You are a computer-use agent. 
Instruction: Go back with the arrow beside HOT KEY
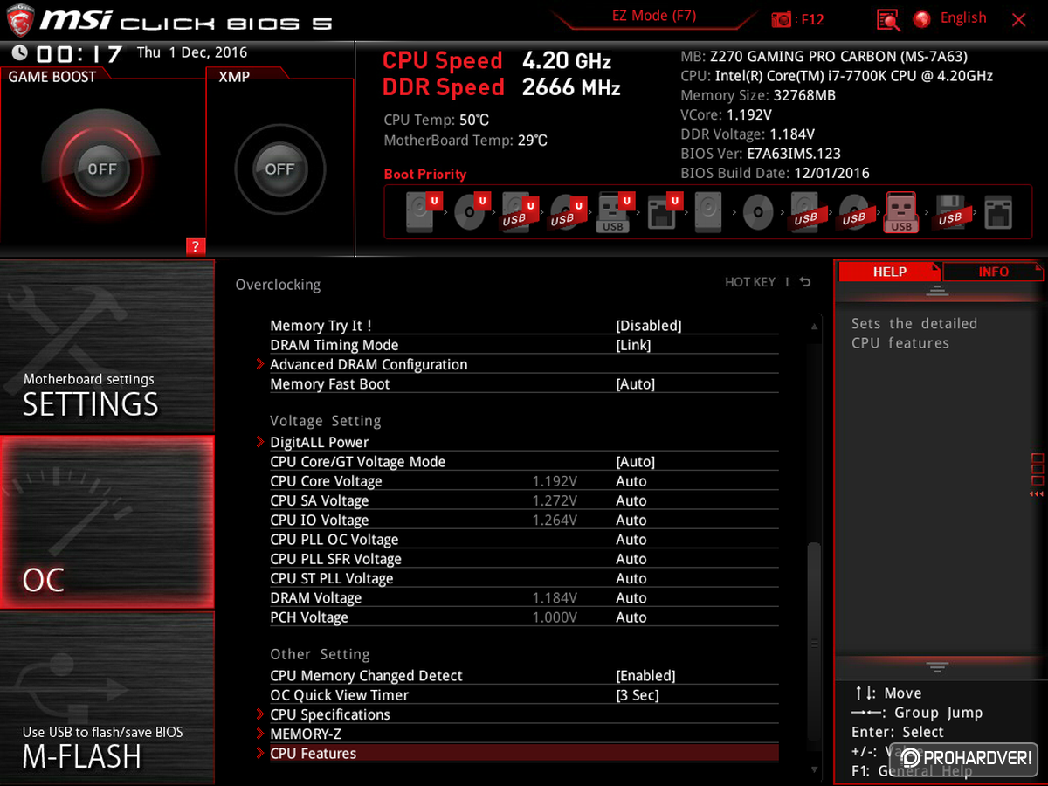click(x=804, y=282)
